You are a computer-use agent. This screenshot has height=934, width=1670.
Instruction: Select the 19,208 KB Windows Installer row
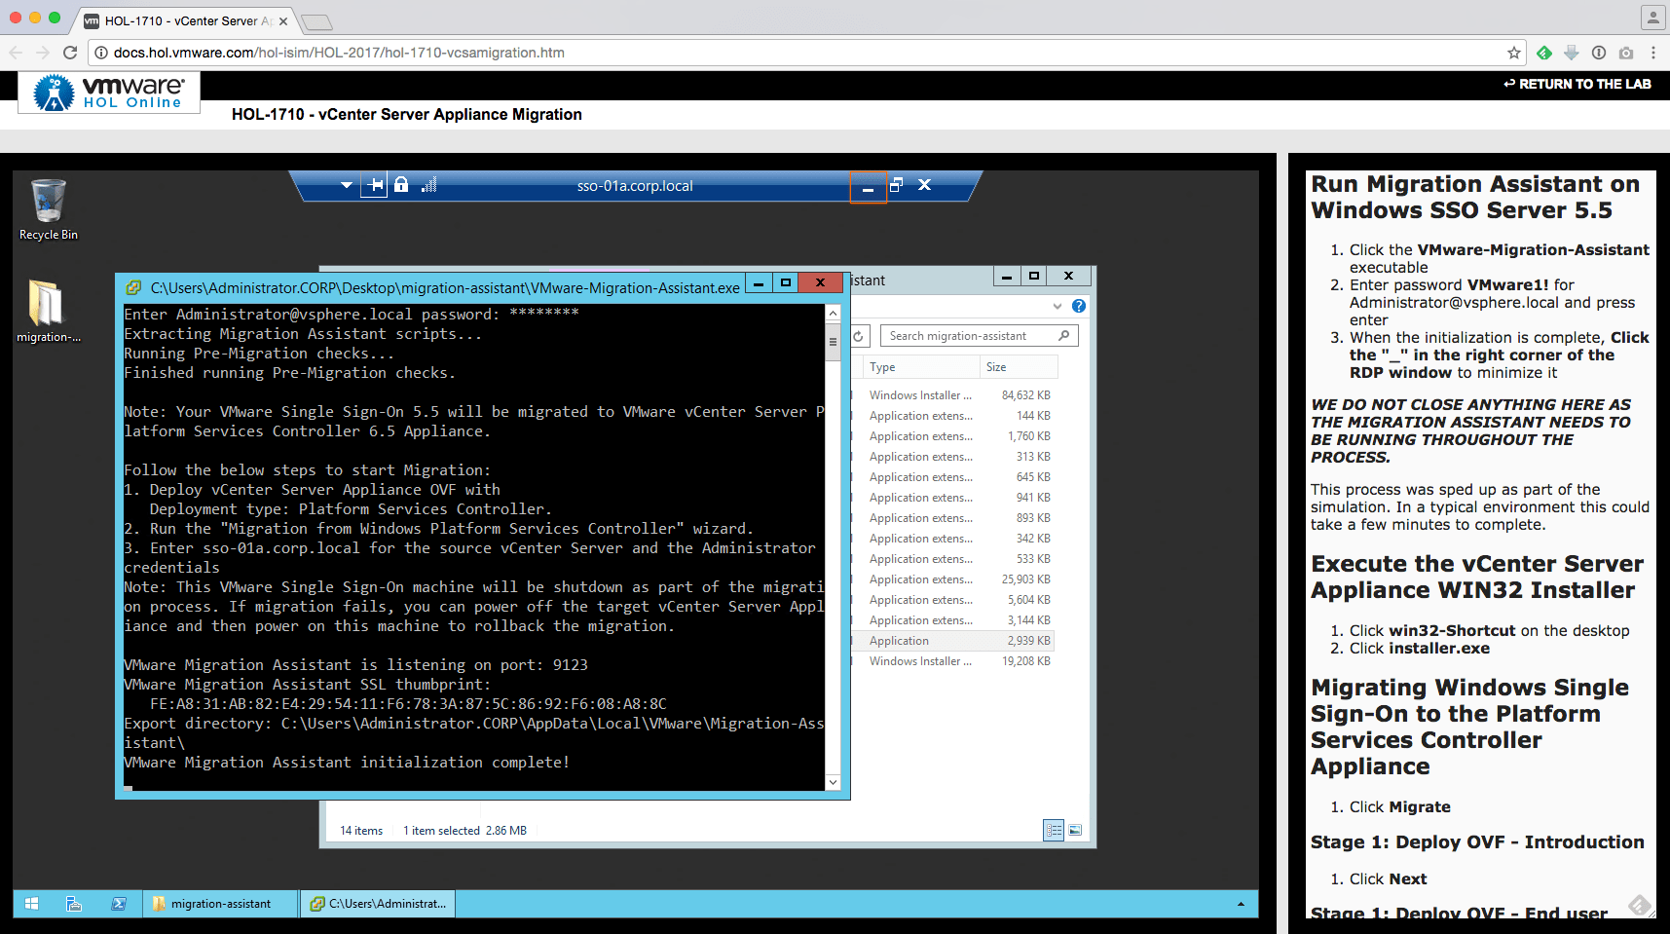pyautogui.click(x=952, y=661)
